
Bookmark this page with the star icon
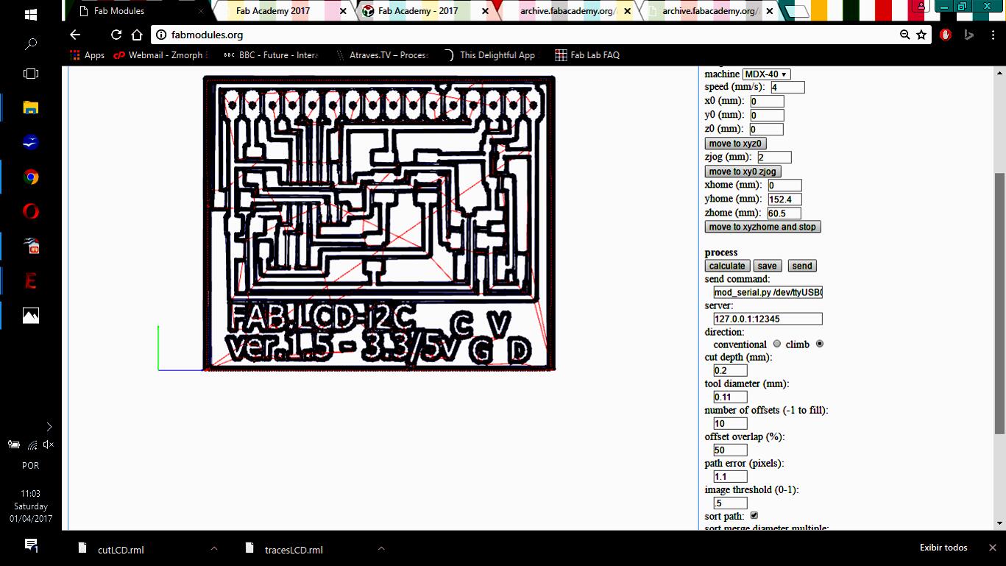tap(921, 35)
